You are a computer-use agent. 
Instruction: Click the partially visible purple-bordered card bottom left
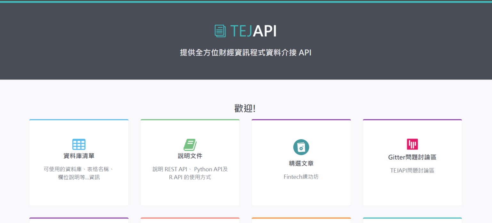pos(79,221)
